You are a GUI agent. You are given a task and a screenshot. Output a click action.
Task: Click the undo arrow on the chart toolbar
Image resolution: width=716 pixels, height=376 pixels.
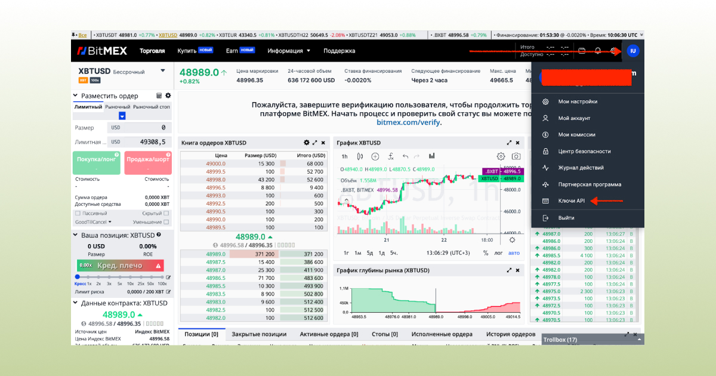pos(405,156)
